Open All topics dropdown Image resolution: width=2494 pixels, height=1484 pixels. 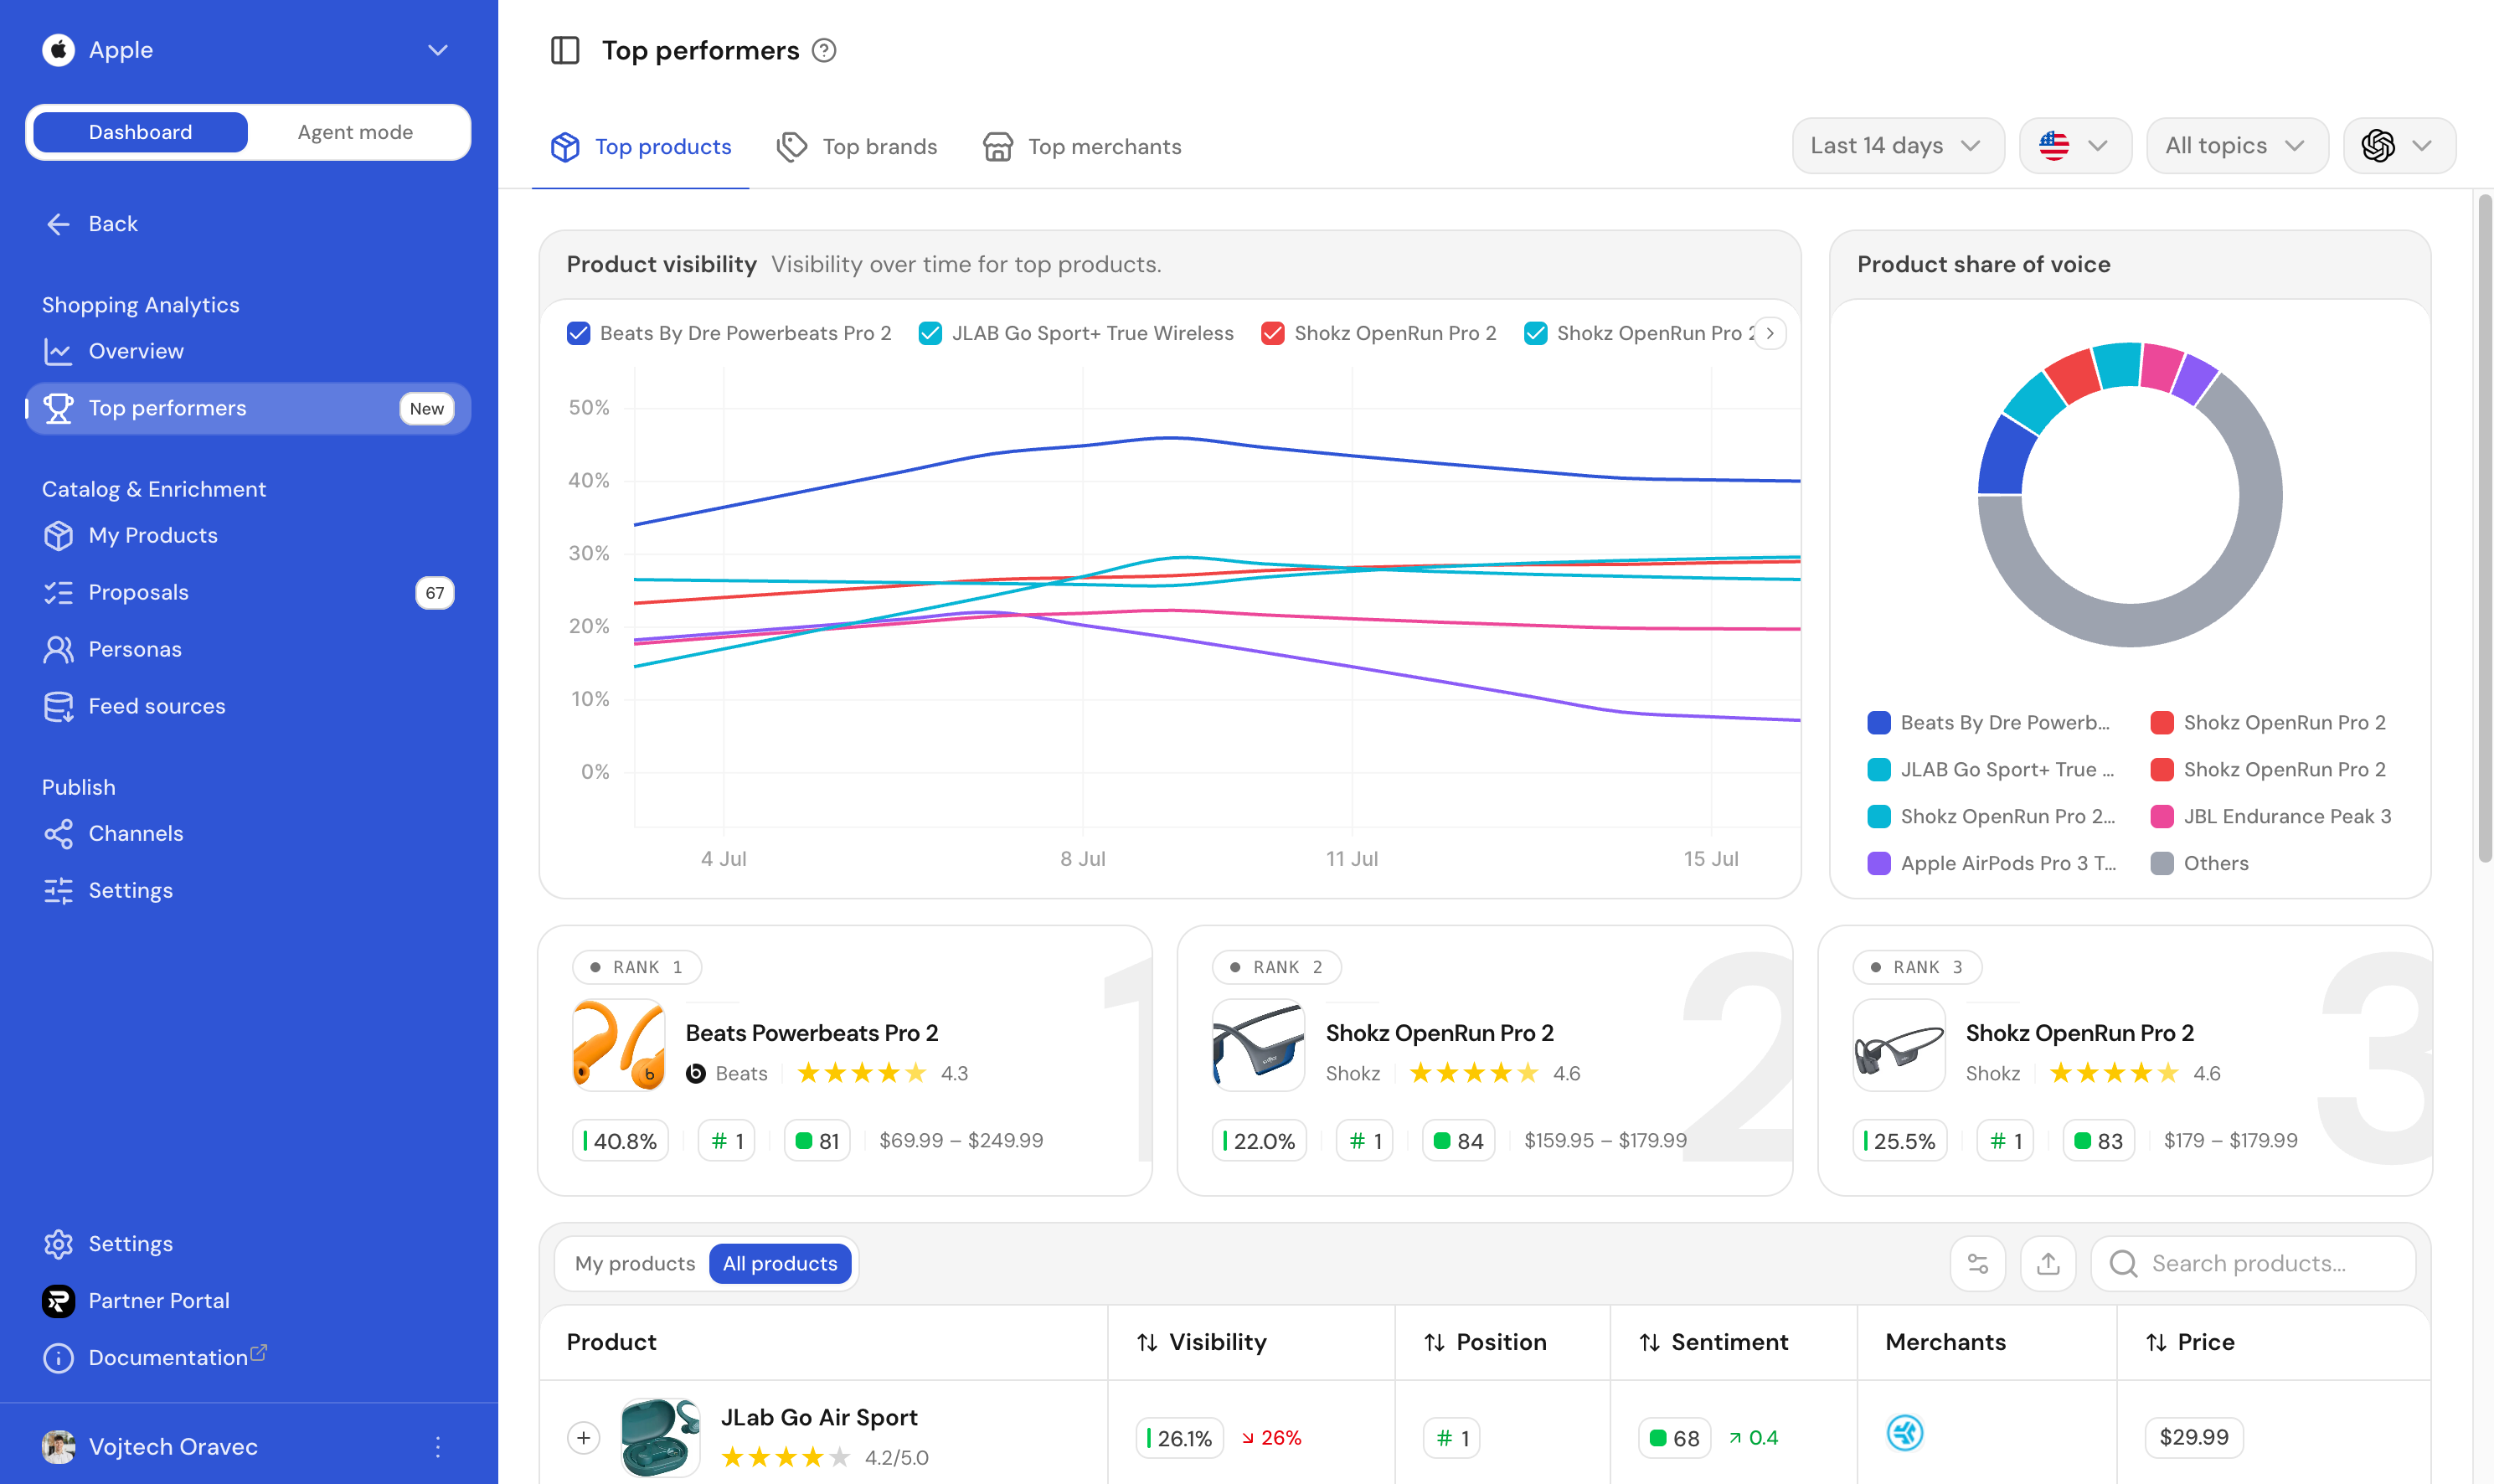pyautogui.click(x=2236, y=146)
